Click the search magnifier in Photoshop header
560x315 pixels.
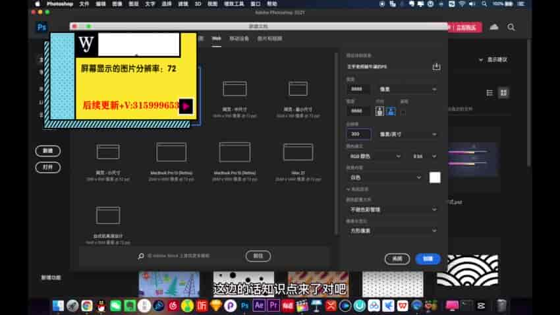tap(511, 27)
